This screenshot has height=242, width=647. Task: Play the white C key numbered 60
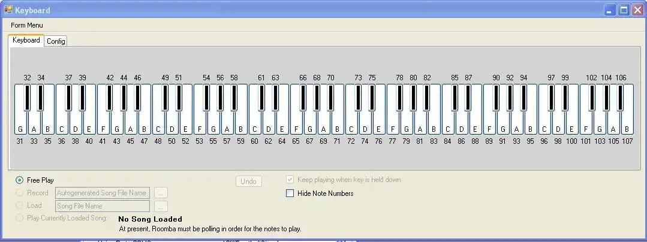pos(255,123)
